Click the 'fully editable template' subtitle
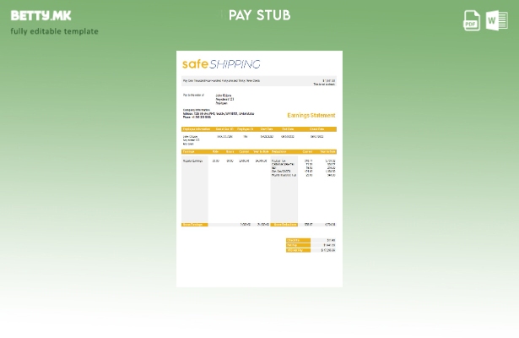This screenshot has height=338, width=519. (x=54, y=31)
